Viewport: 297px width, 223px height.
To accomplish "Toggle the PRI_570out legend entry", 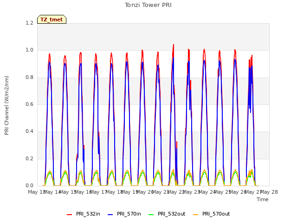I will pos(212,214).
